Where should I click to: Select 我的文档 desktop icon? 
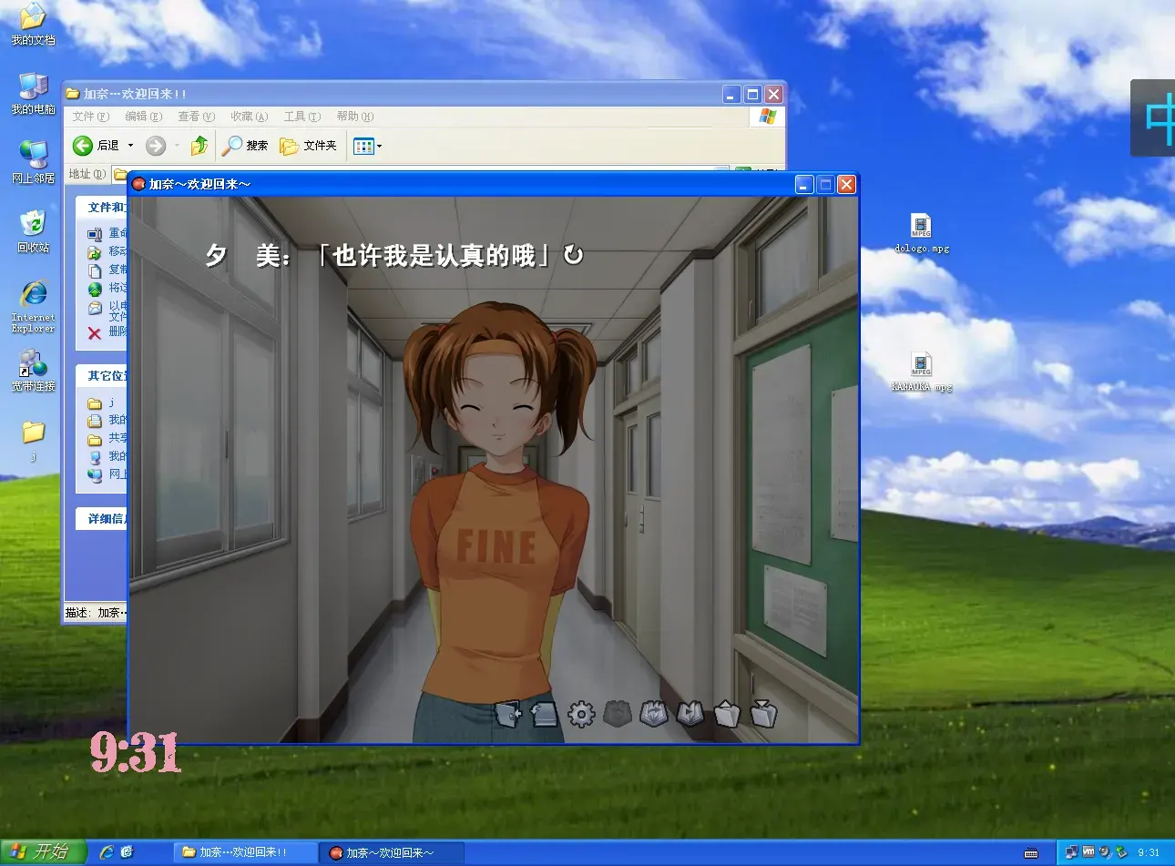tap(33, 24)
